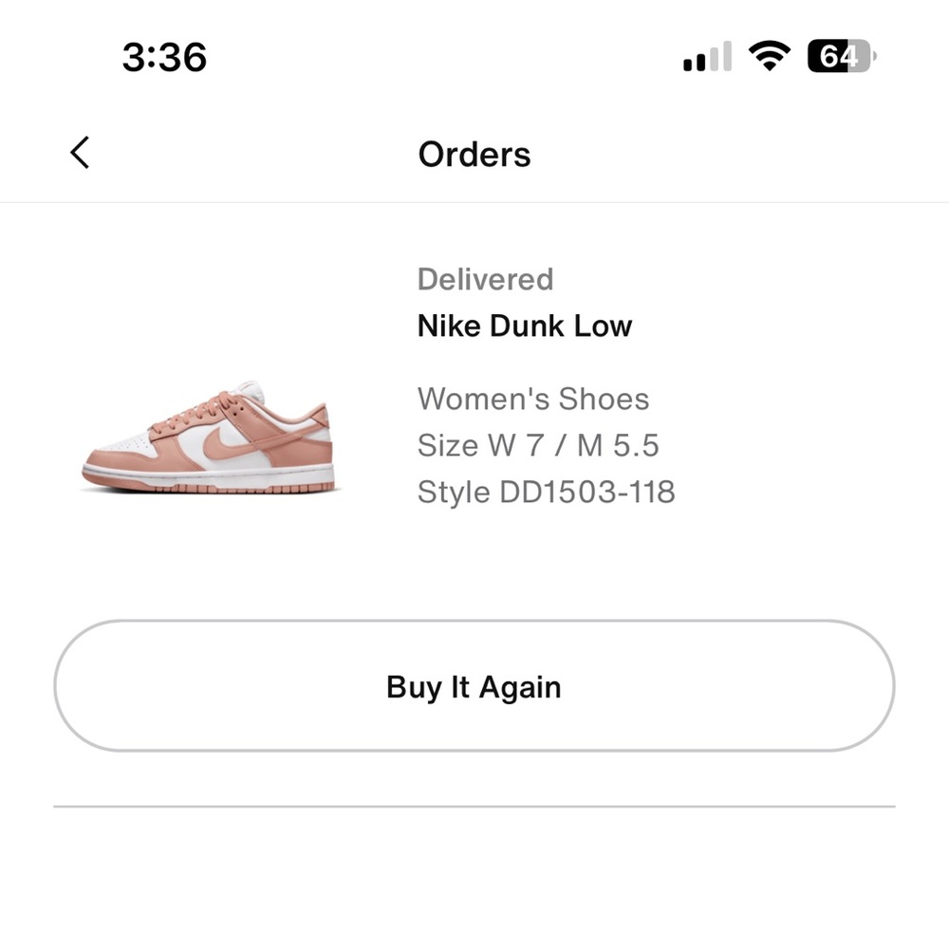Tap the Wi-Fi status icon
The height and width of the screenshot is (949, 949).
click(x=771, y=56)
